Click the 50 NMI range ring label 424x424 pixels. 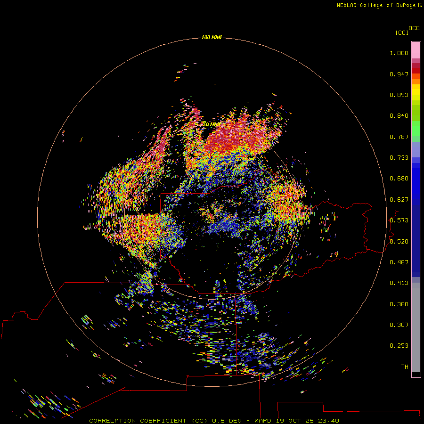pos(211,125)
